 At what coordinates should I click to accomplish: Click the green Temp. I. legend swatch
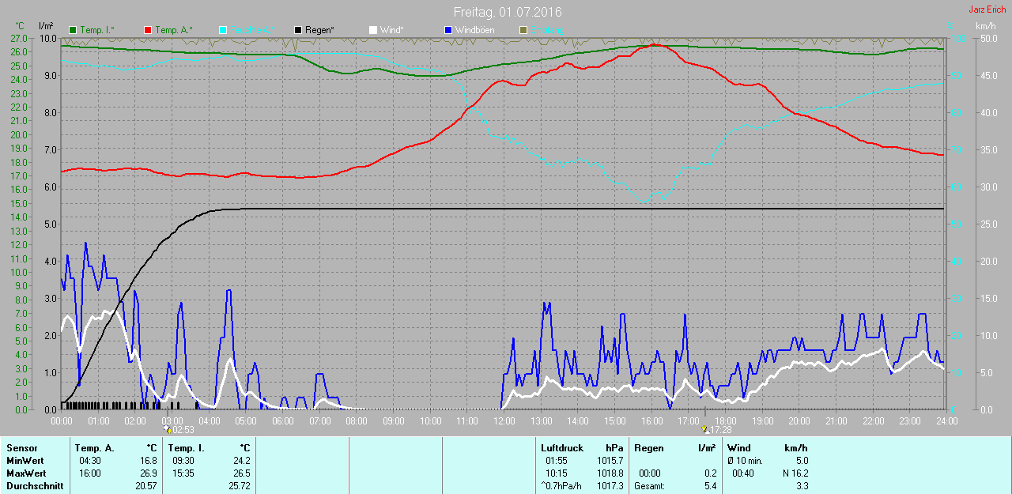click(74, 30)
